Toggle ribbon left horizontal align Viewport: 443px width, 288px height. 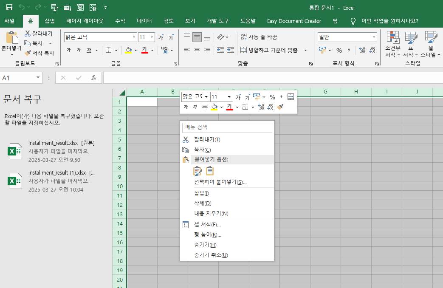pyautogui.click(x=187, y=50)
